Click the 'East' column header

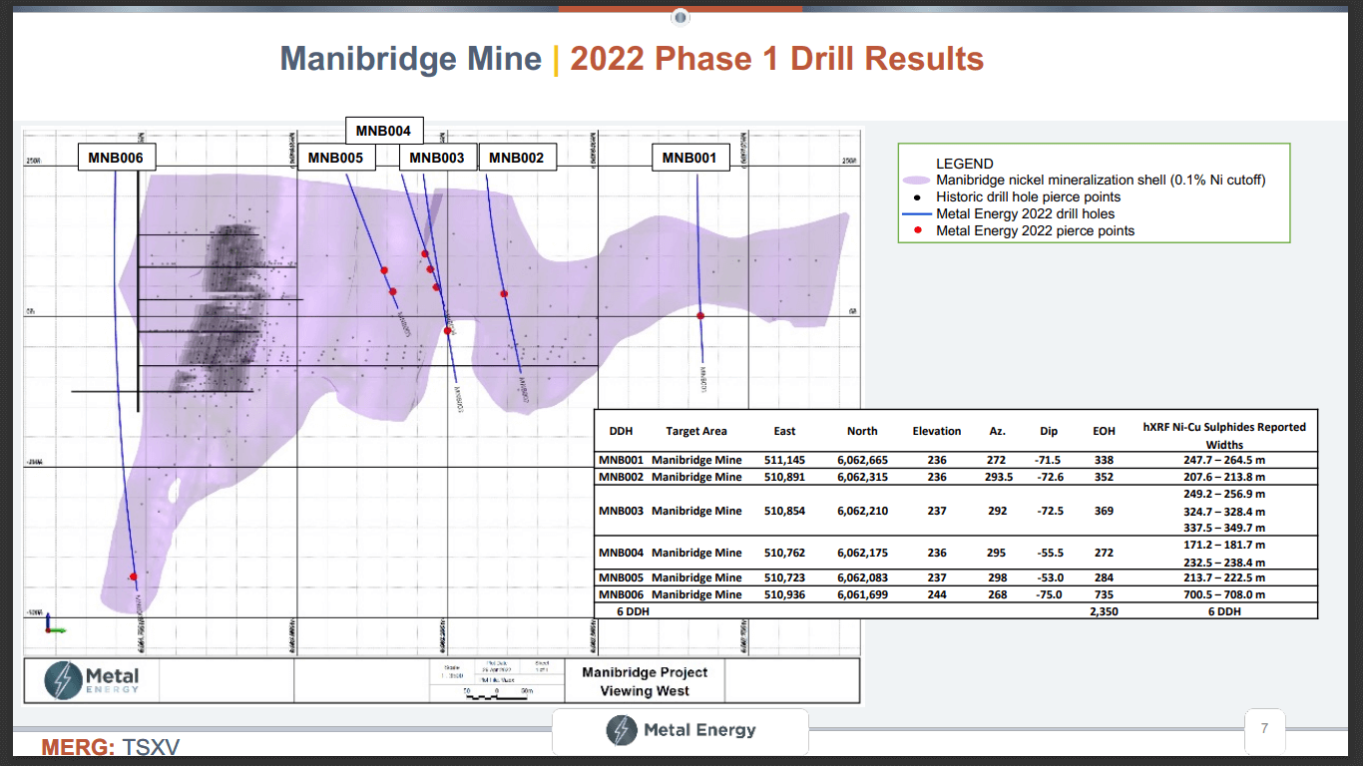click(784, 431)
